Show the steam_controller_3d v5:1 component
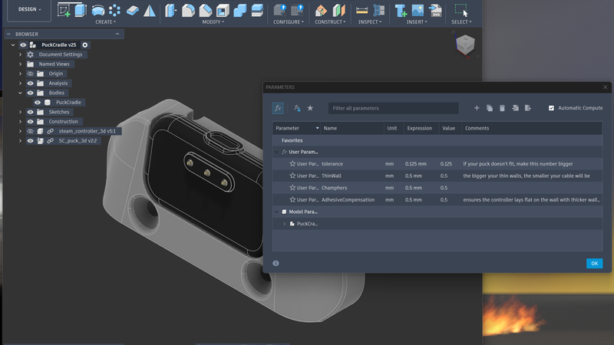The height and width of the screenshot is (345, 614). coord(30,131)
